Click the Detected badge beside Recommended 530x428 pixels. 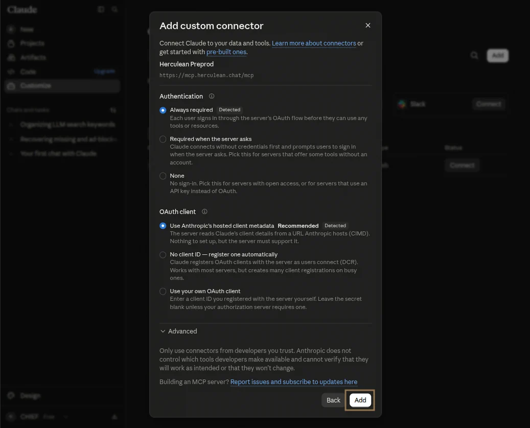point(335,226)
